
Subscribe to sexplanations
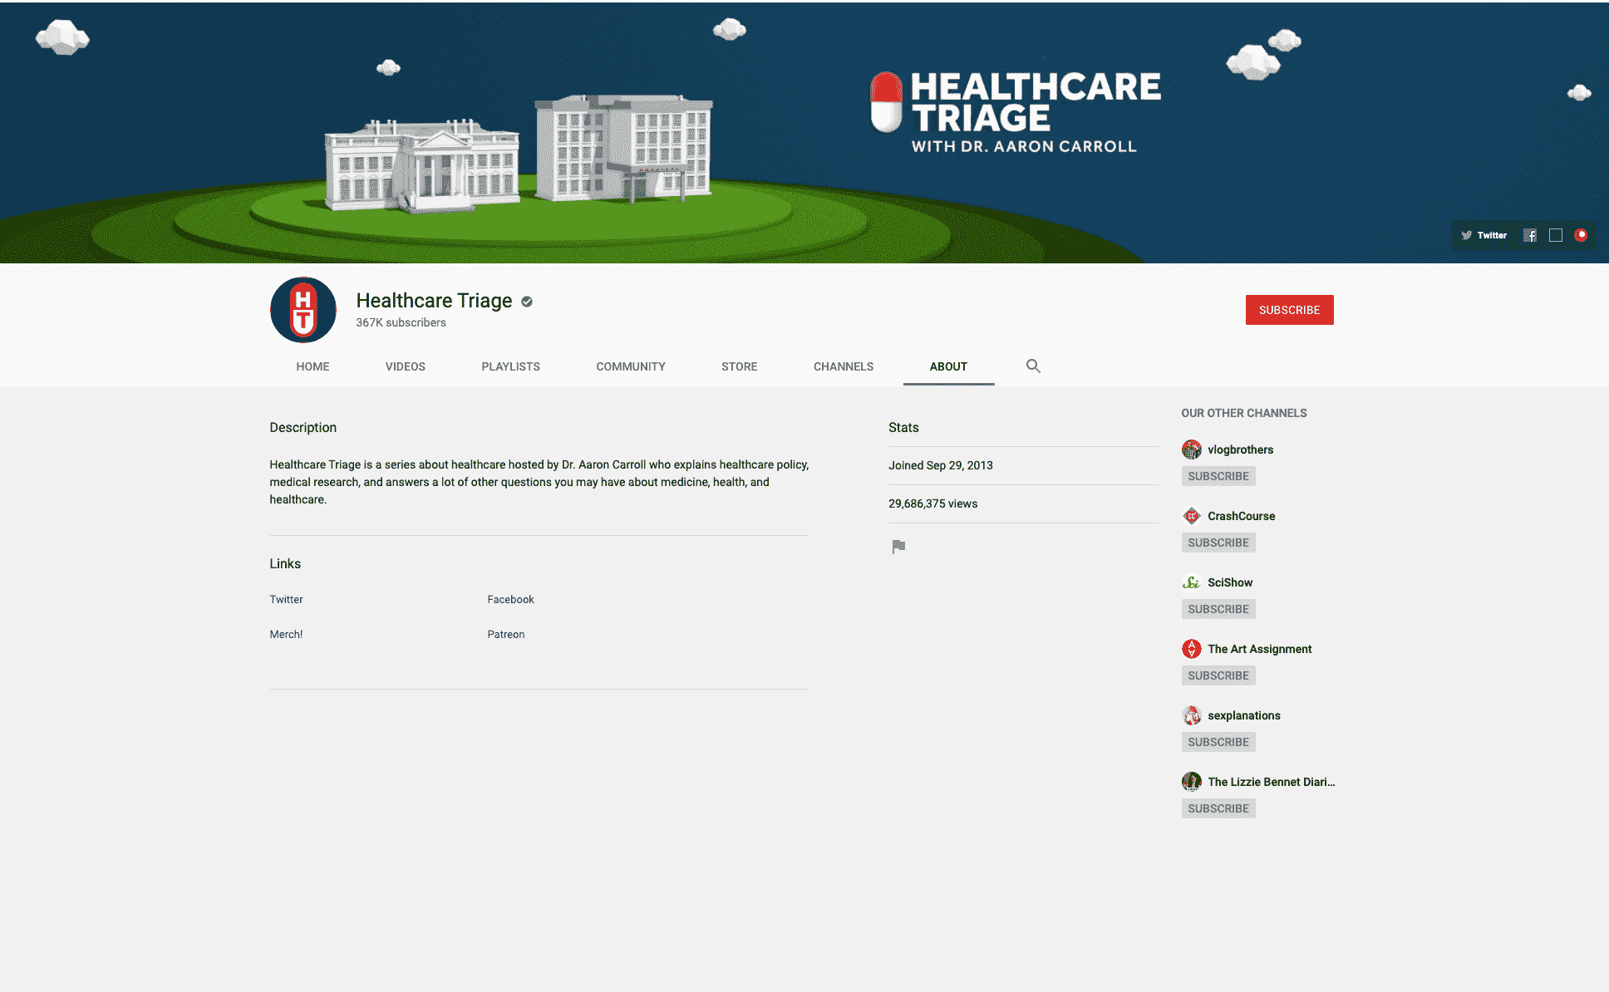(1218, 742)
